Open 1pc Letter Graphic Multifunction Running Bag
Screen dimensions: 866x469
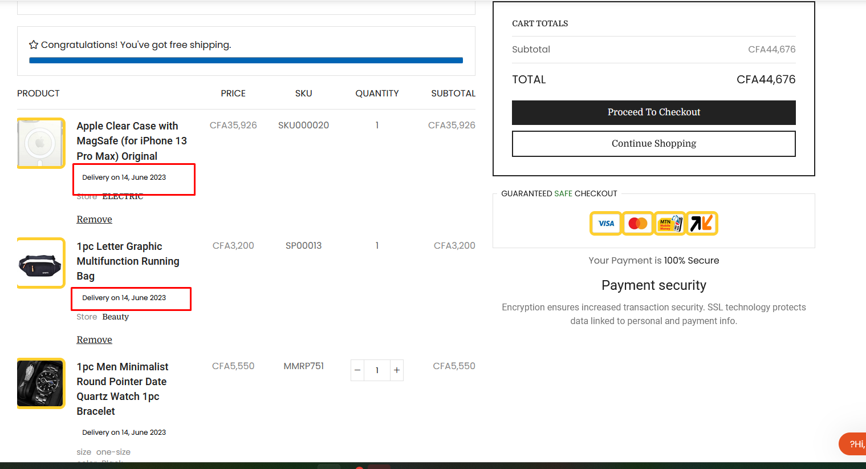[128, 261]
